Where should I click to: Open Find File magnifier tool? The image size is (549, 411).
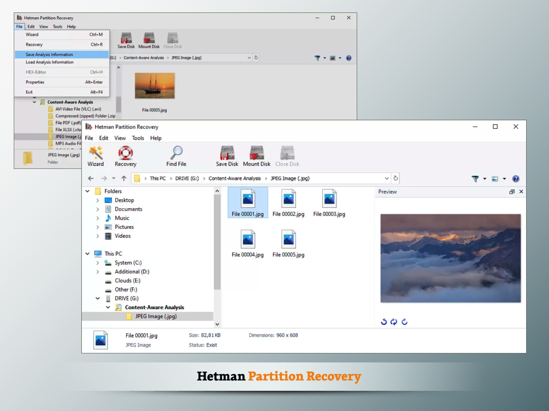click(x=176, y=156)
